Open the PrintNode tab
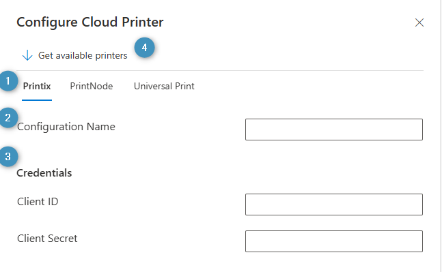442x272 pixels. tap(92, 86)
